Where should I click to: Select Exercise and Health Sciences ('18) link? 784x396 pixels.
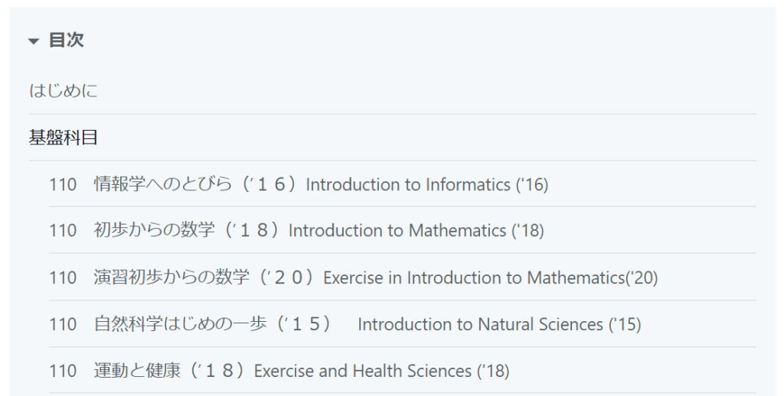click(381, 371)
